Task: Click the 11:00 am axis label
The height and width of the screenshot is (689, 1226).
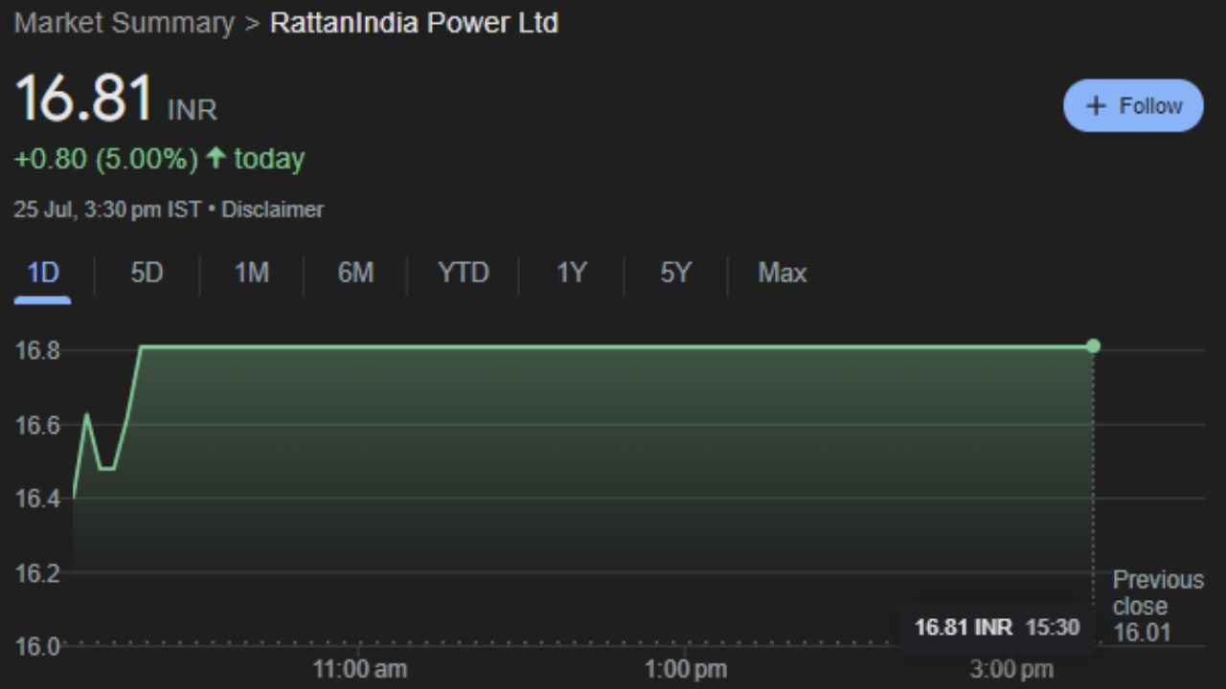Action: click(359, 669)
